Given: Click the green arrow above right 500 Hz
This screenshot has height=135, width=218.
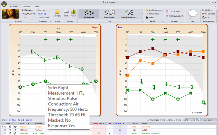Looking at the screenshot, I should pyautogui.click(x=46, y=40).
